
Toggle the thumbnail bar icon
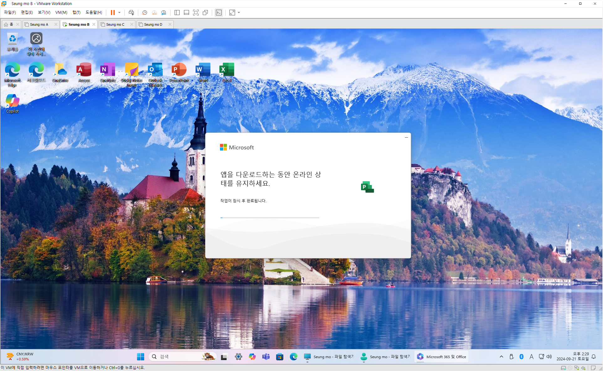pos(186,13)
